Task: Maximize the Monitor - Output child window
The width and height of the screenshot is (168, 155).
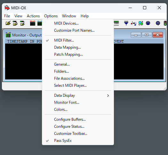Action: [147, 35]
